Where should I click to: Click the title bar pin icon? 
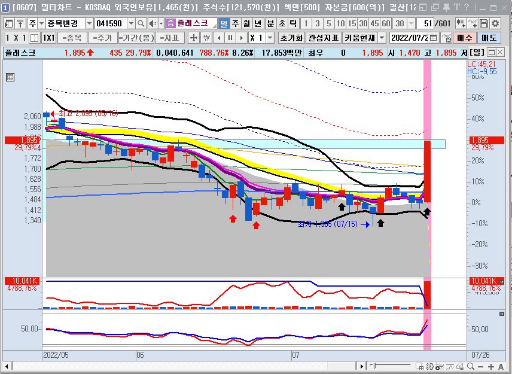(x=446, y=7)
